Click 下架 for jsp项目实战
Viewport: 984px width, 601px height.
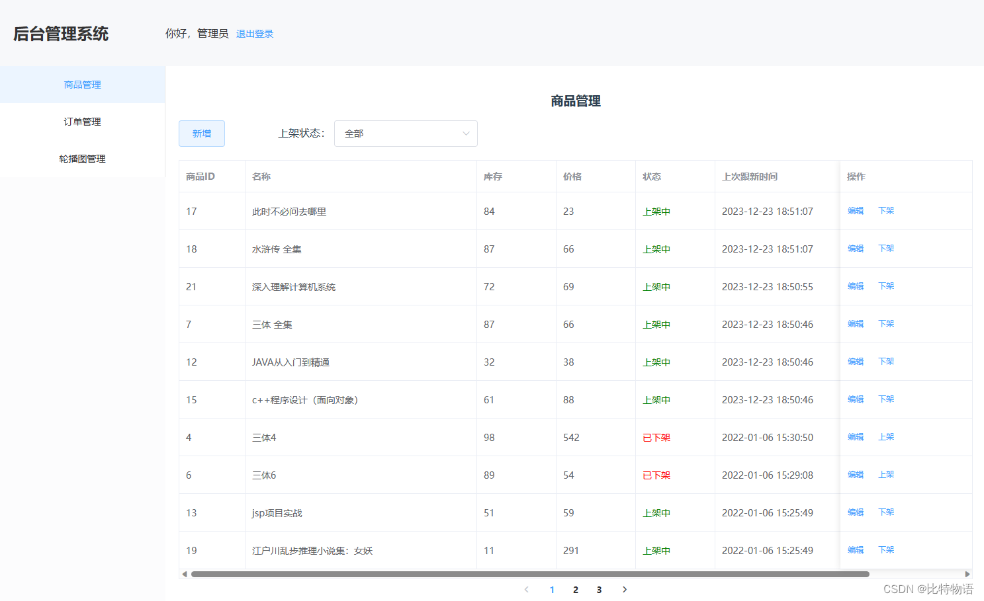886,512
